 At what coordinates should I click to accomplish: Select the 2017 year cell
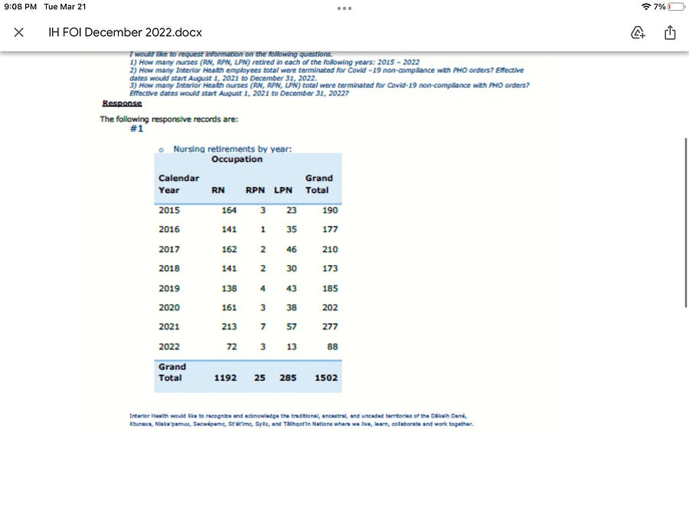pos(169,249)
